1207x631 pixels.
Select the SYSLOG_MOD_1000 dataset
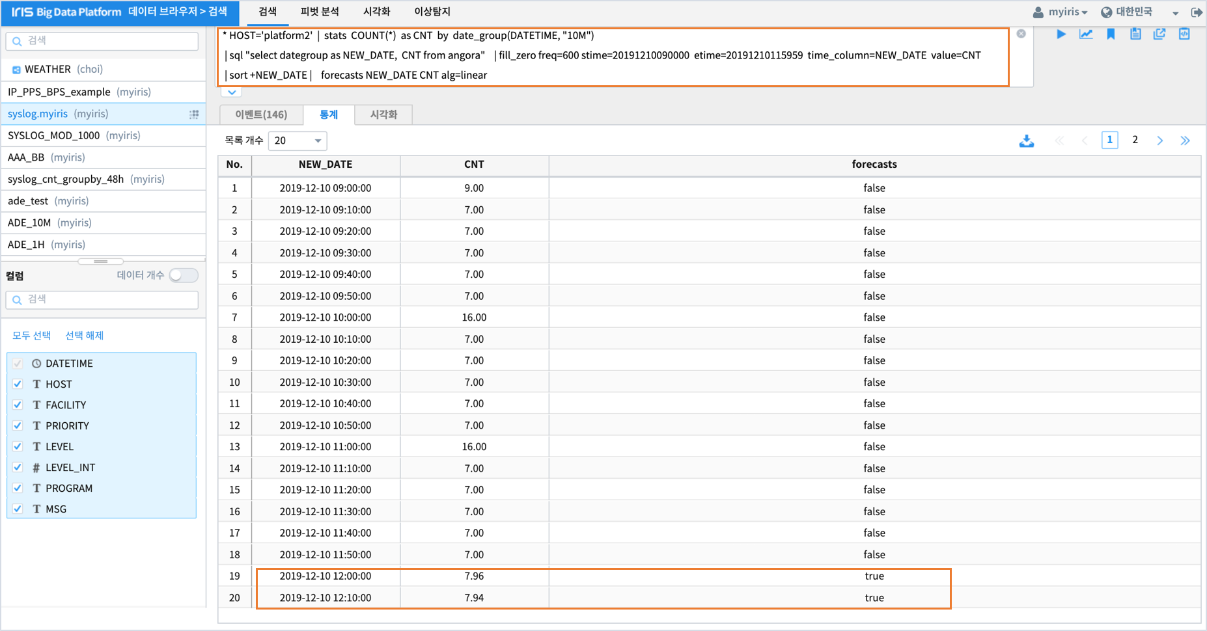tap(104, 135)
